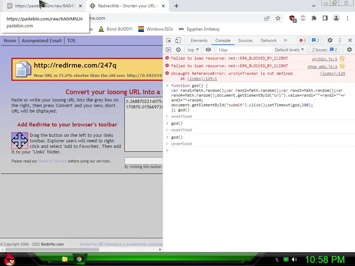Open the Bonzi BUDDY! bookmark
Screen dimensions: 355x266
[x=115, y=29]
